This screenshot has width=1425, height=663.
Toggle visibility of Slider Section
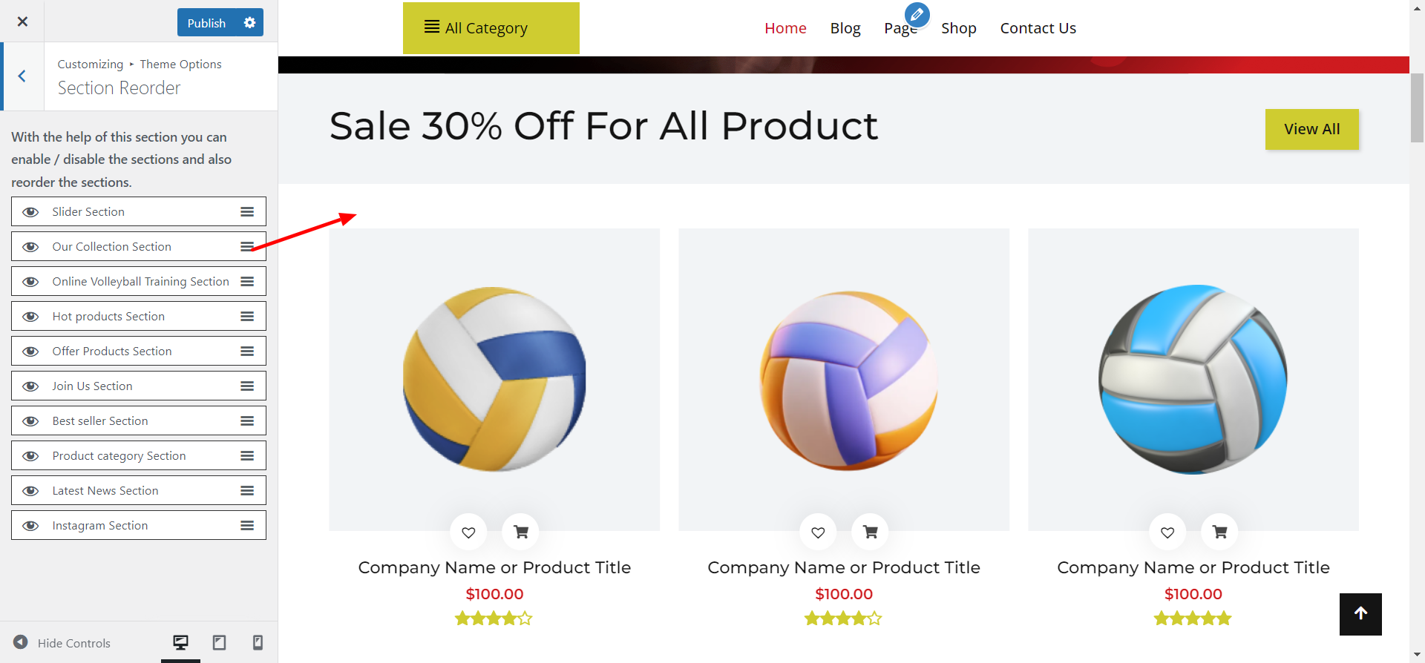point(30,212)
